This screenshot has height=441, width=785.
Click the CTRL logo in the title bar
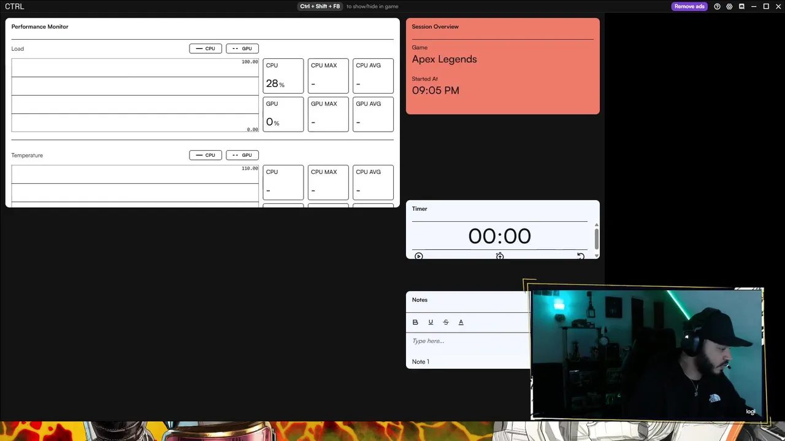(15, 7)
